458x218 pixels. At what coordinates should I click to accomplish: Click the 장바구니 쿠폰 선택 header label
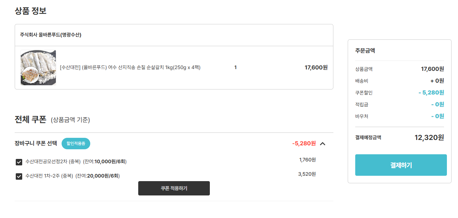click(36, 144)
